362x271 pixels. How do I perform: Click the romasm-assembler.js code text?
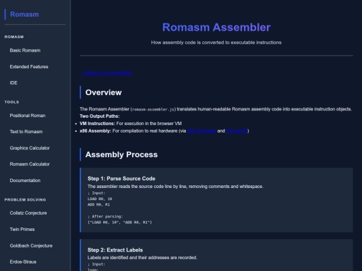pos(154,110)
